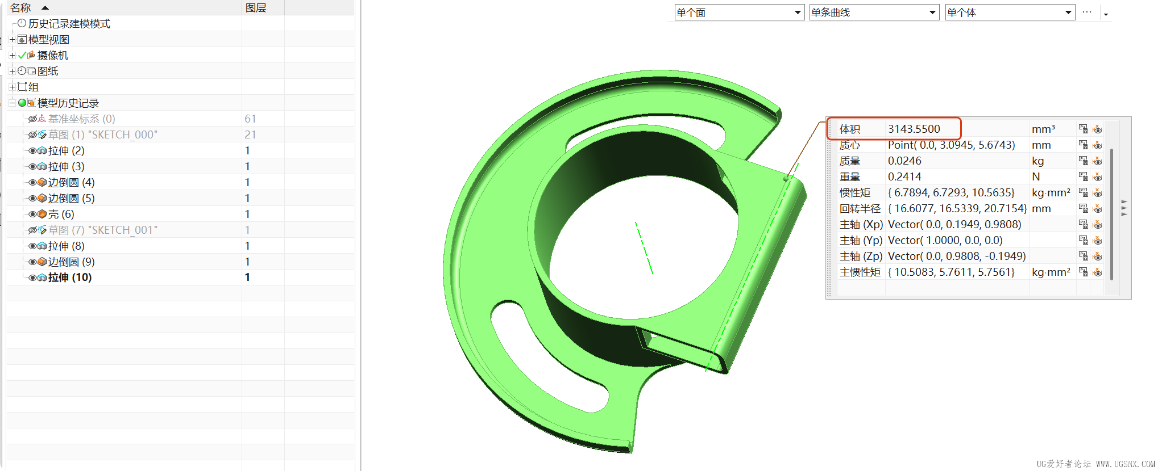Click the layer value 61 cell

click(x=263, y=119)
